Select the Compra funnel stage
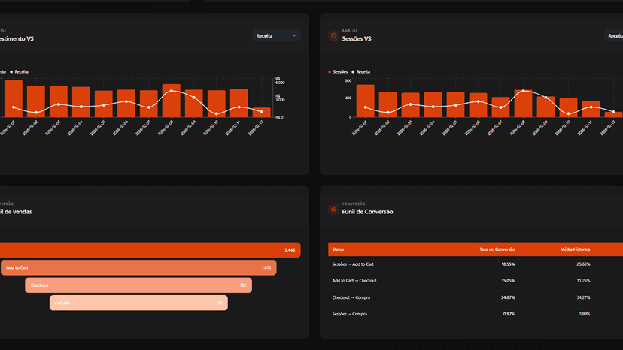The width and height of the screenshot is (623, 350). [138, 303]
